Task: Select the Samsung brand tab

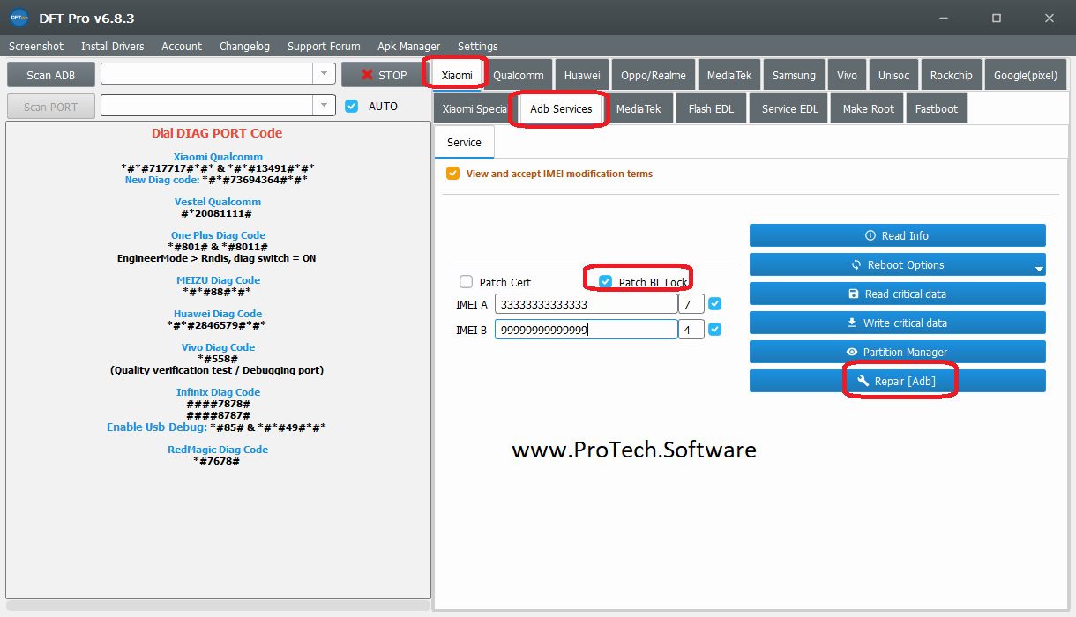Action: pyautogui.click(x=795, y=75)
